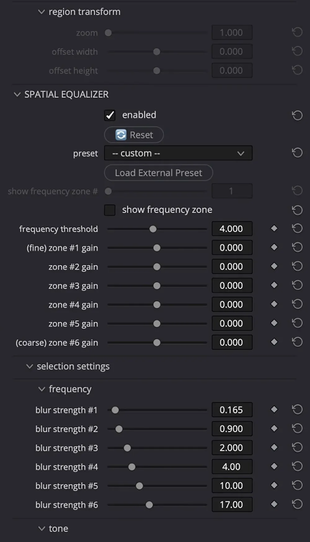Viewport: 310px width, 542px height.
Task: Click the blur strength #1 value field
Action: 232,410
